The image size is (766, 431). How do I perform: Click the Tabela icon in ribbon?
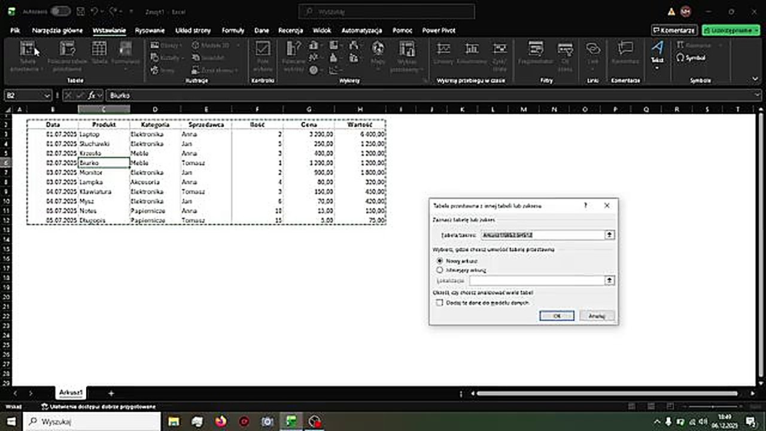tap(99, 49)
